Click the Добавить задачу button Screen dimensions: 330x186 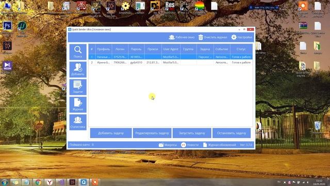click(x=111, y=133)
